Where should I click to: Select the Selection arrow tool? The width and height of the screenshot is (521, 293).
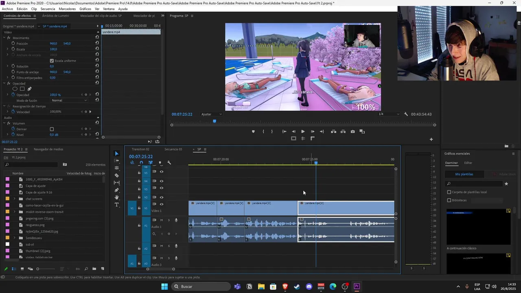[x=117, y=153]
